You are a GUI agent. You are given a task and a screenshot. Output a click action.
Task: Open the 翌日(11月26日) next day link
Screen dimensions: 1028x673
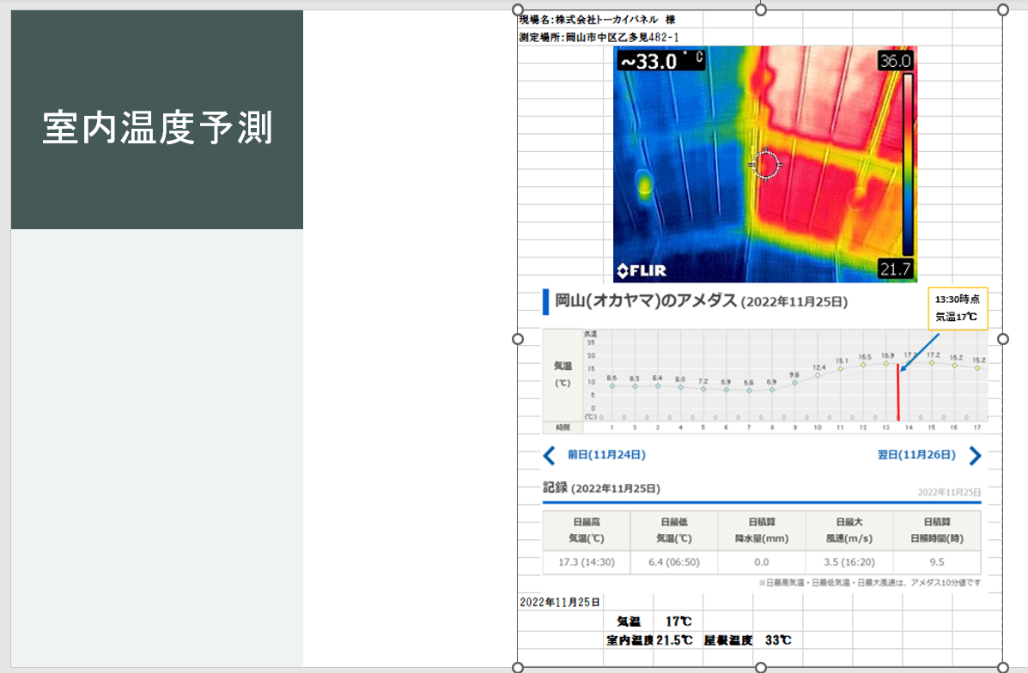[x=915, y=455]
